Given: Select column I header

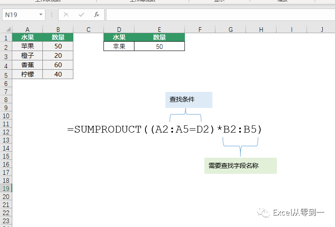Looking at the screenshot, I should (292, 29).
